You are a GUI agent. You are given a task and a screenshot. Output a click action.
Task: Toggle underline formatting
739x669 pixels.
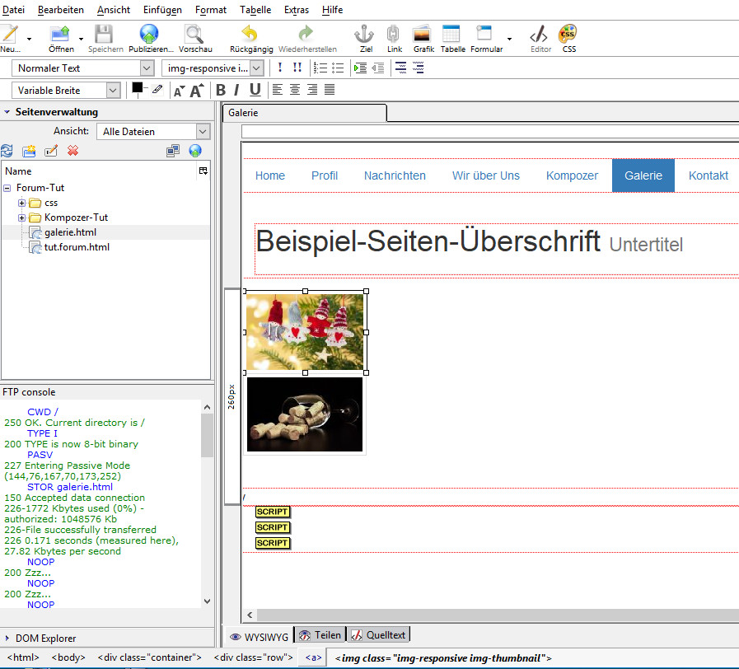(255, 90)
